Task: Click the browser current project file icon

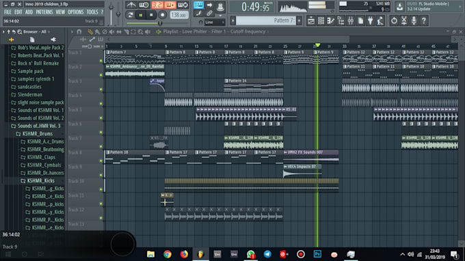Action: (x=32, y=40)
